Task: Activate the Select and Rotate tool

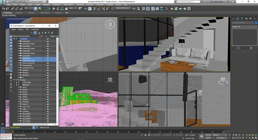Action: click(58, 9)
